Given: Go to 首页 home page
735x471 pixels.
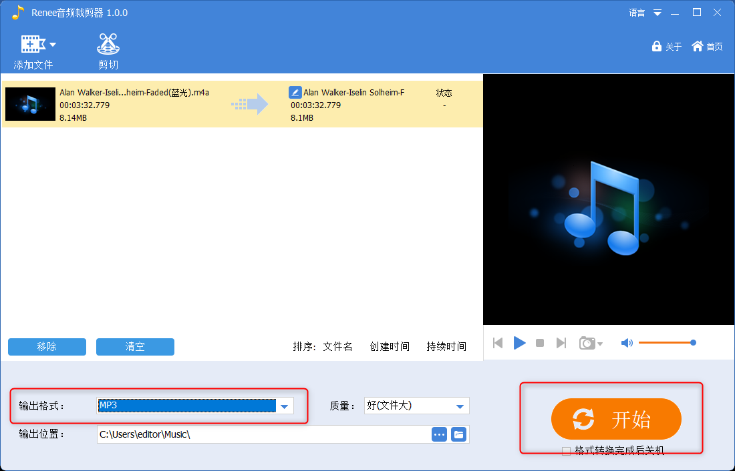Looking at the screenshot, I should (707, 46).
